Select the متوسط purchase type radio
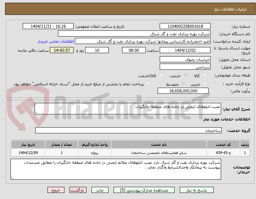The height and width of the screenshot is (199, 256). coord(183,84)
